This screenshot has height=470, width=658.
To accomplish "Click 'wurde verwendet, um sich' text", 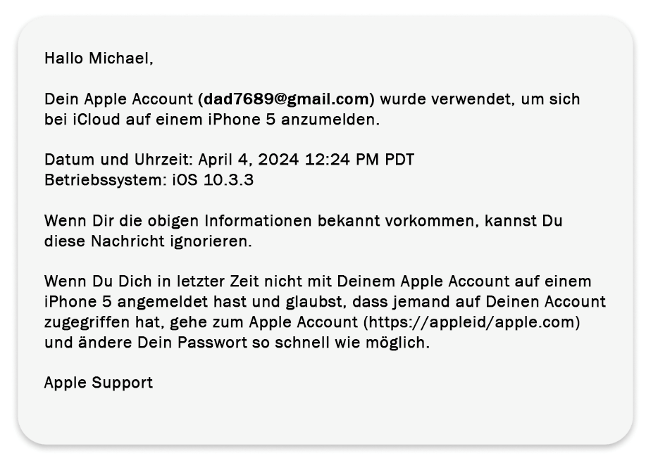I will (480, 99).
